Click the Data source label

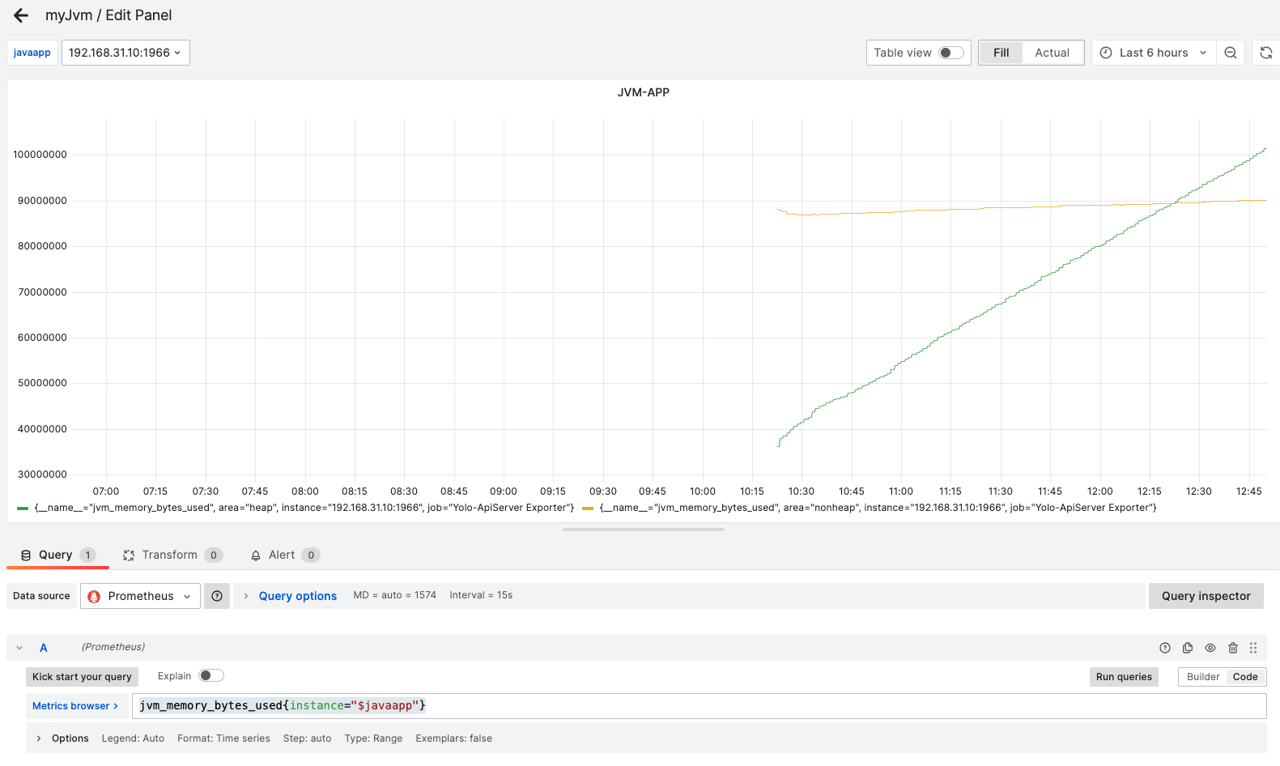(x=41, y=596)
